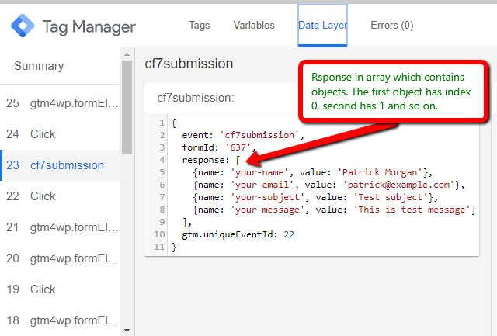This screenshot has width=497, height=336.
Task: Open the Errors (0) tab
Action: (391, 26)
